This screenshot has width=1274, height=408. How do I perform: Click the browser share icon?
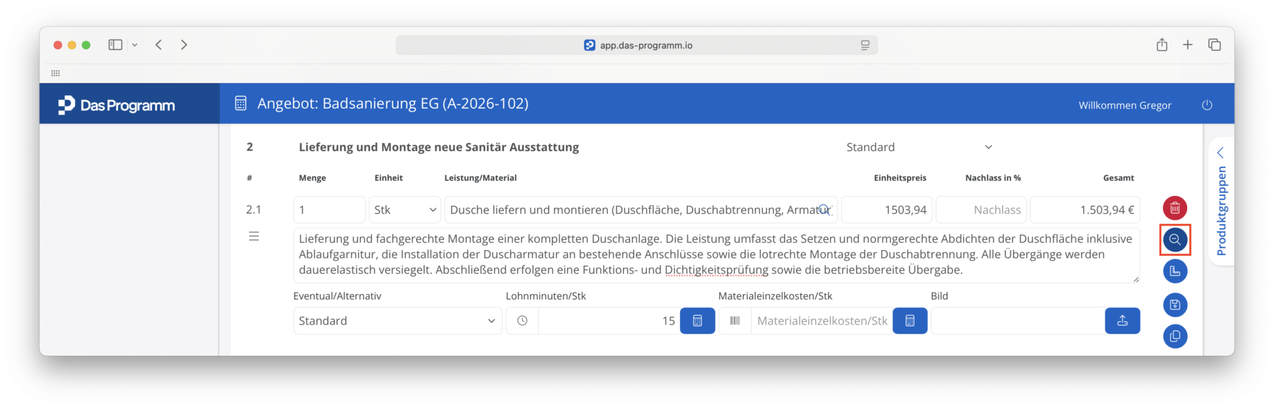pos(1162,44)
